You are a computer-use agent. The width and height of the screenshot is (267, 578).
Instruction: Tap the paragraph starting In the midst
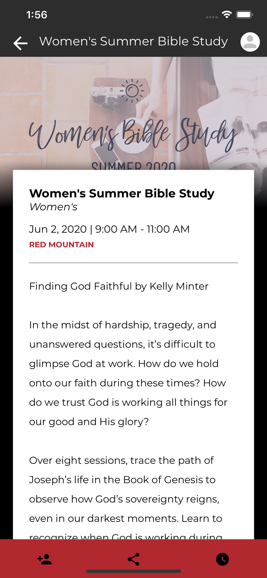pyautogui.click(x=128, y=373)
